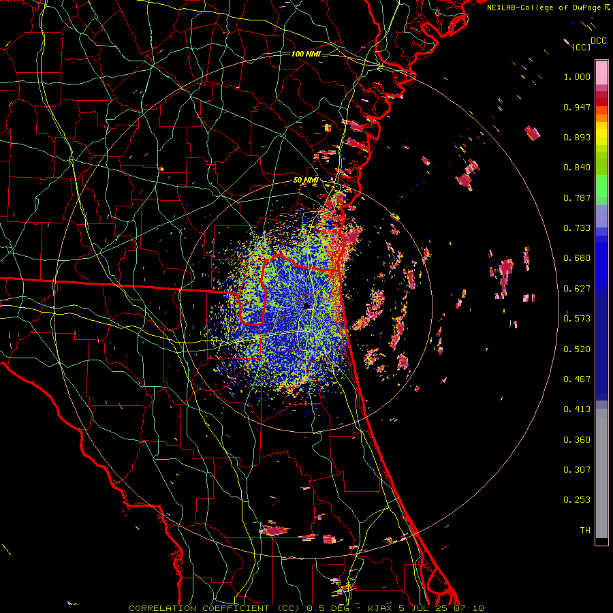Select the 0.787 scale value
The width and height of the screenshot is (613, 613).
coord(577,198)
